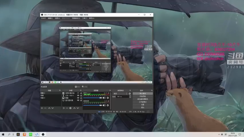Open the 编辑(E) menu
Screen dimensions: 244x137
[50, 18]
